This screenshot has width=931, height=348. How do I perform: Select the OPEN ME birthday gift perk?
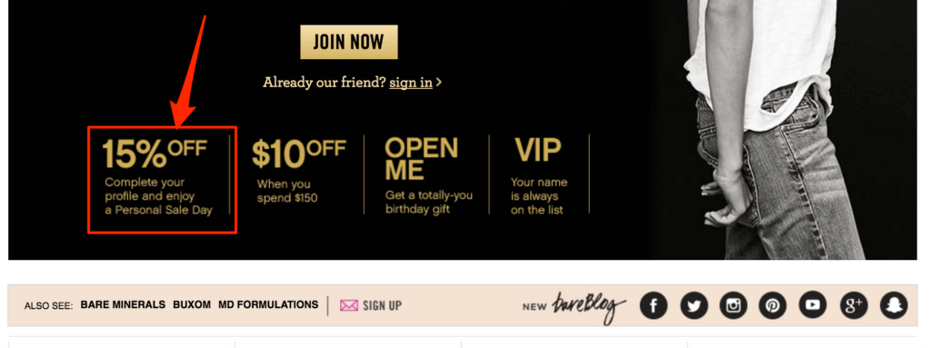coord(425,174)
